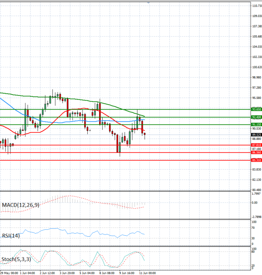Click the 88.880 price axis label

(x=257, y=139)
